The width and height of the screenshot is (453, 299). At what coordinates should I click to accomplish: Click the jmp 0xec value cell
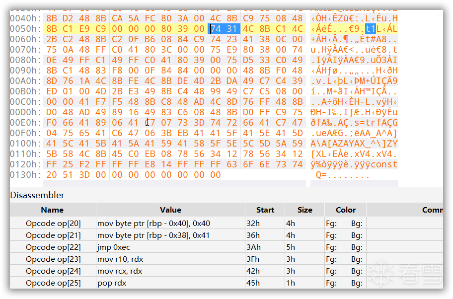pos(114,247)
